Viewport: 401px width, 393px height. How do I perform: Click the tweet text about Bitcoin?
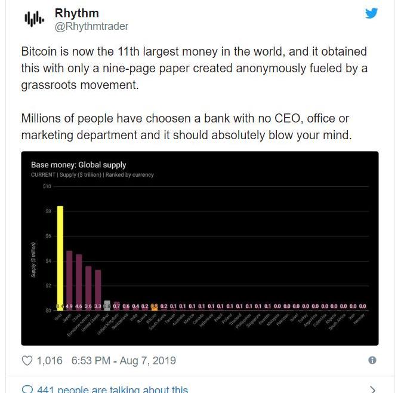(194, 68)
